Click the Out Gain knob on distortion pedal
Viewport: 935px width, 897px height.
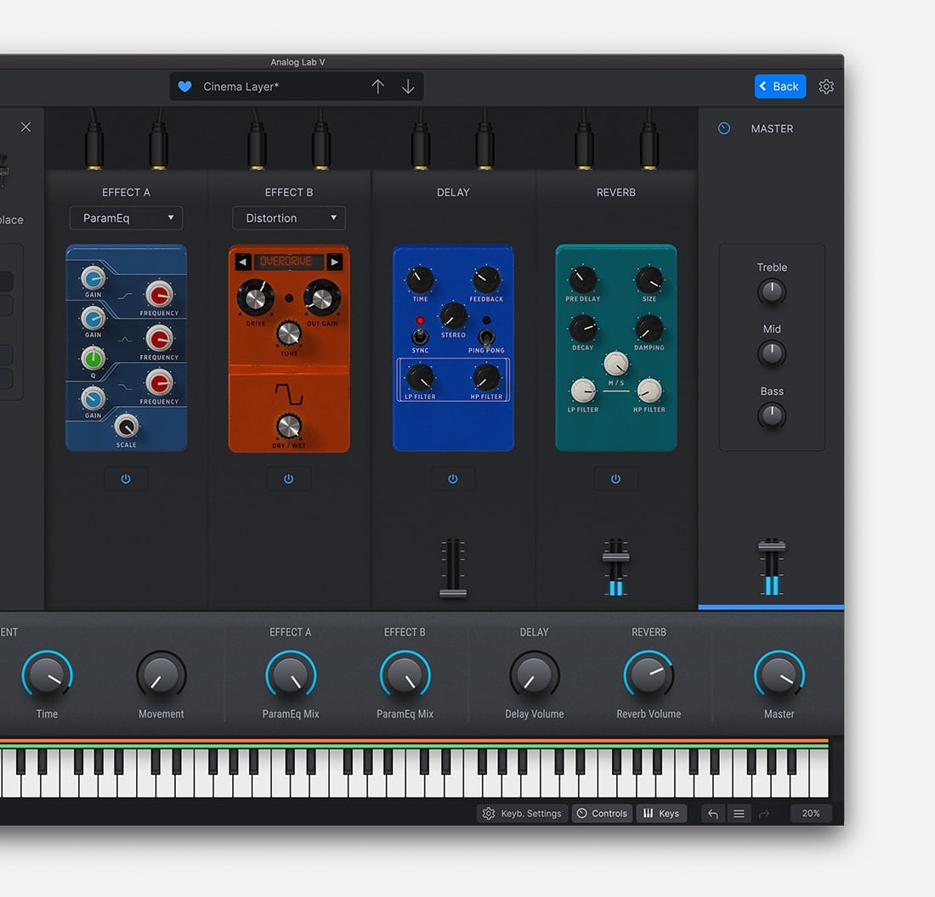(x=322, y=298)
